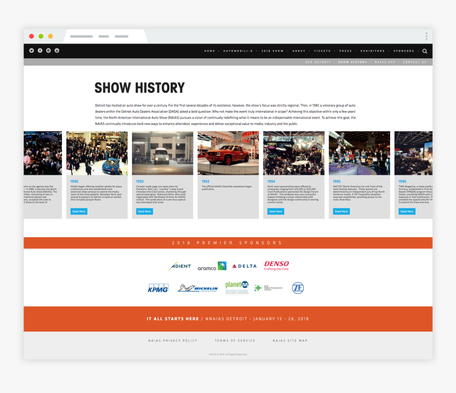Select the ZF sponsor logo
This screenshot has height=393, width=456.
[x=299, y=287]
